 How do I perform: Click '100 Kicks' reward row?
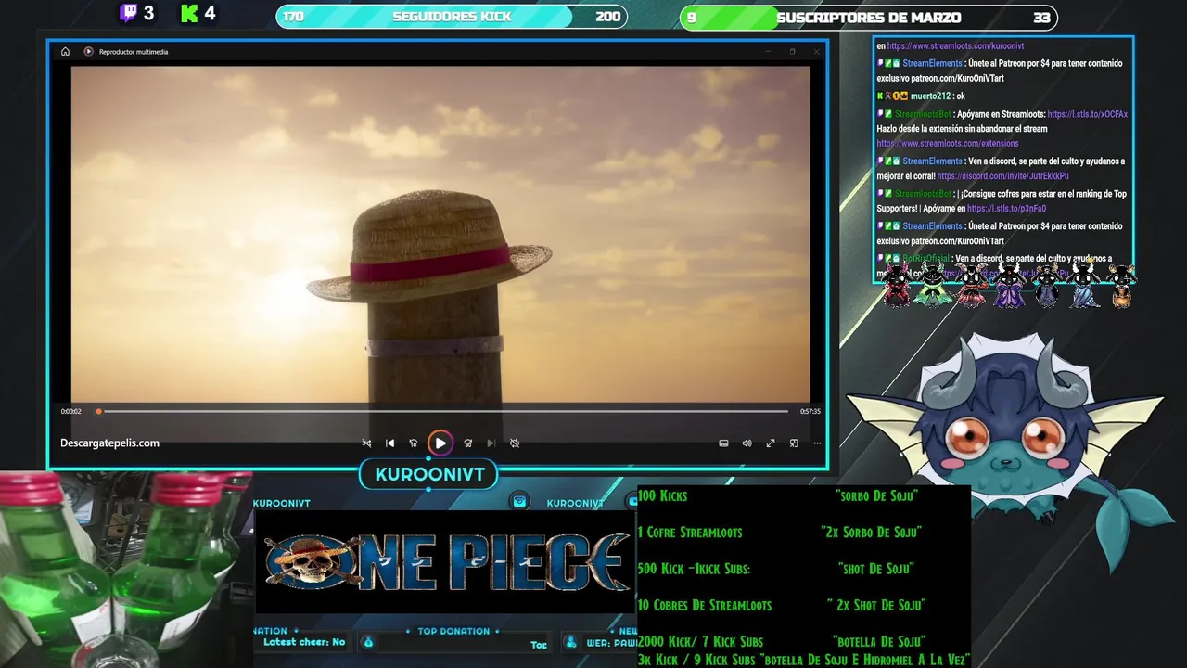tap(778, 496)
